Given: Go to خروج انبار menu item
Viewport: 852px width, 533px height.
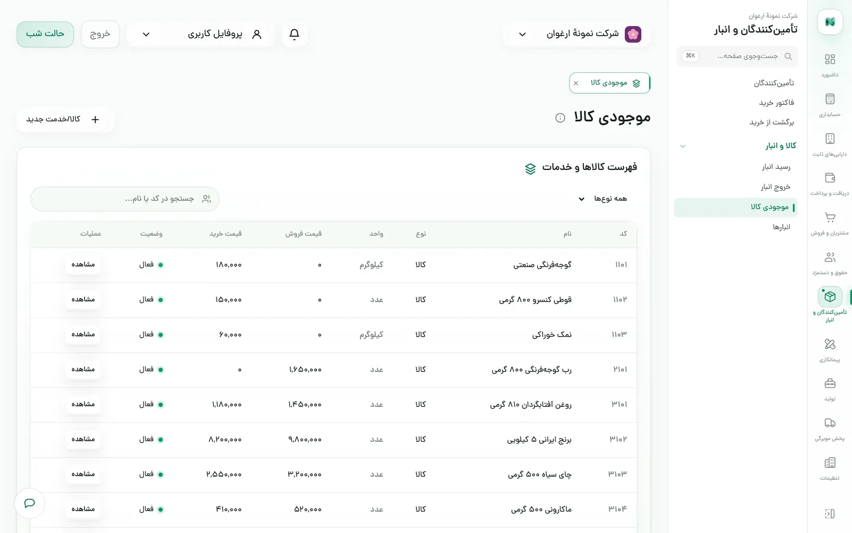Looking at the screenshot, I should 776,187.
